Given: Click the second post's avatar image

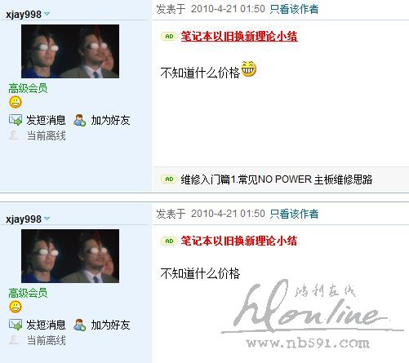Looking at the screenshot, I should coord(70,256).
